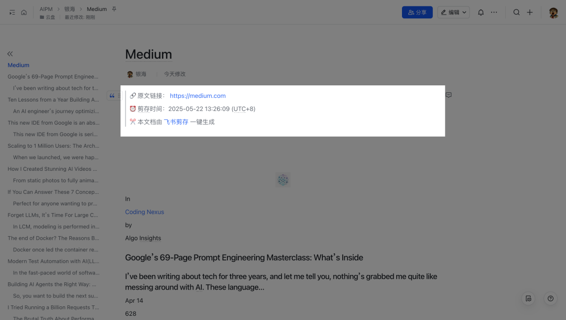Jump to outline item "Ten Lessons from a Year Building A..."

53,100
